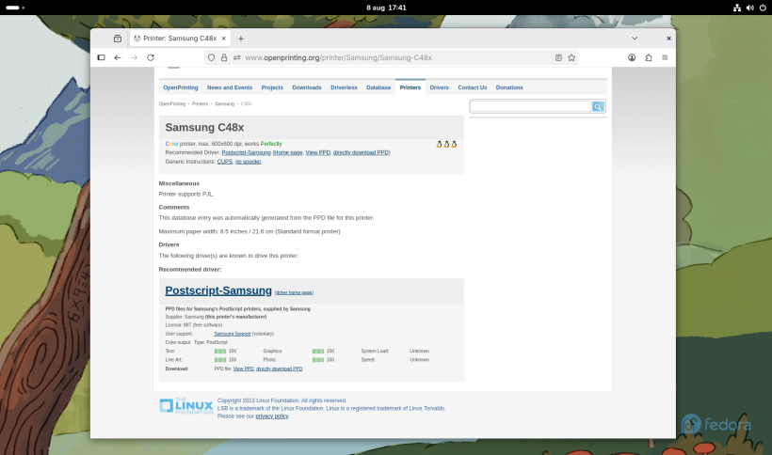Click OpenPrinting breadcrumb link
Screen dimensions: 772x455
tap(172, 103)
